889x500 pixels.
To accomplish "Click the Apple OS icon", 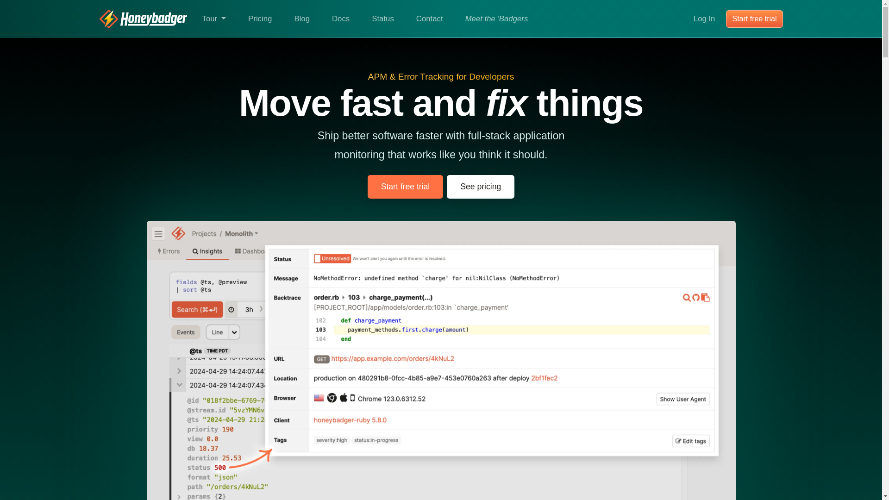I will 344,398.
